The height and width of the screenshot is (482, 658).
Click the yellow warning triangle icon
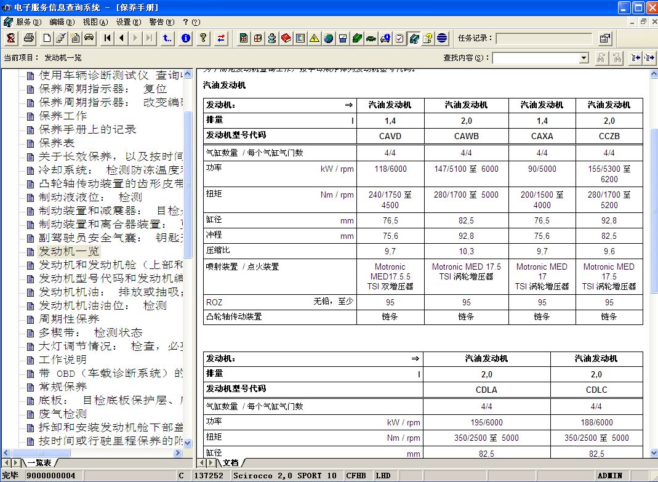(x=315, y=38)
